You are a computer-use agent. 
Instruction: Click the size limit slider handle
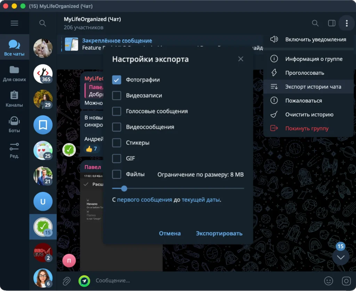tap(124, 188)
